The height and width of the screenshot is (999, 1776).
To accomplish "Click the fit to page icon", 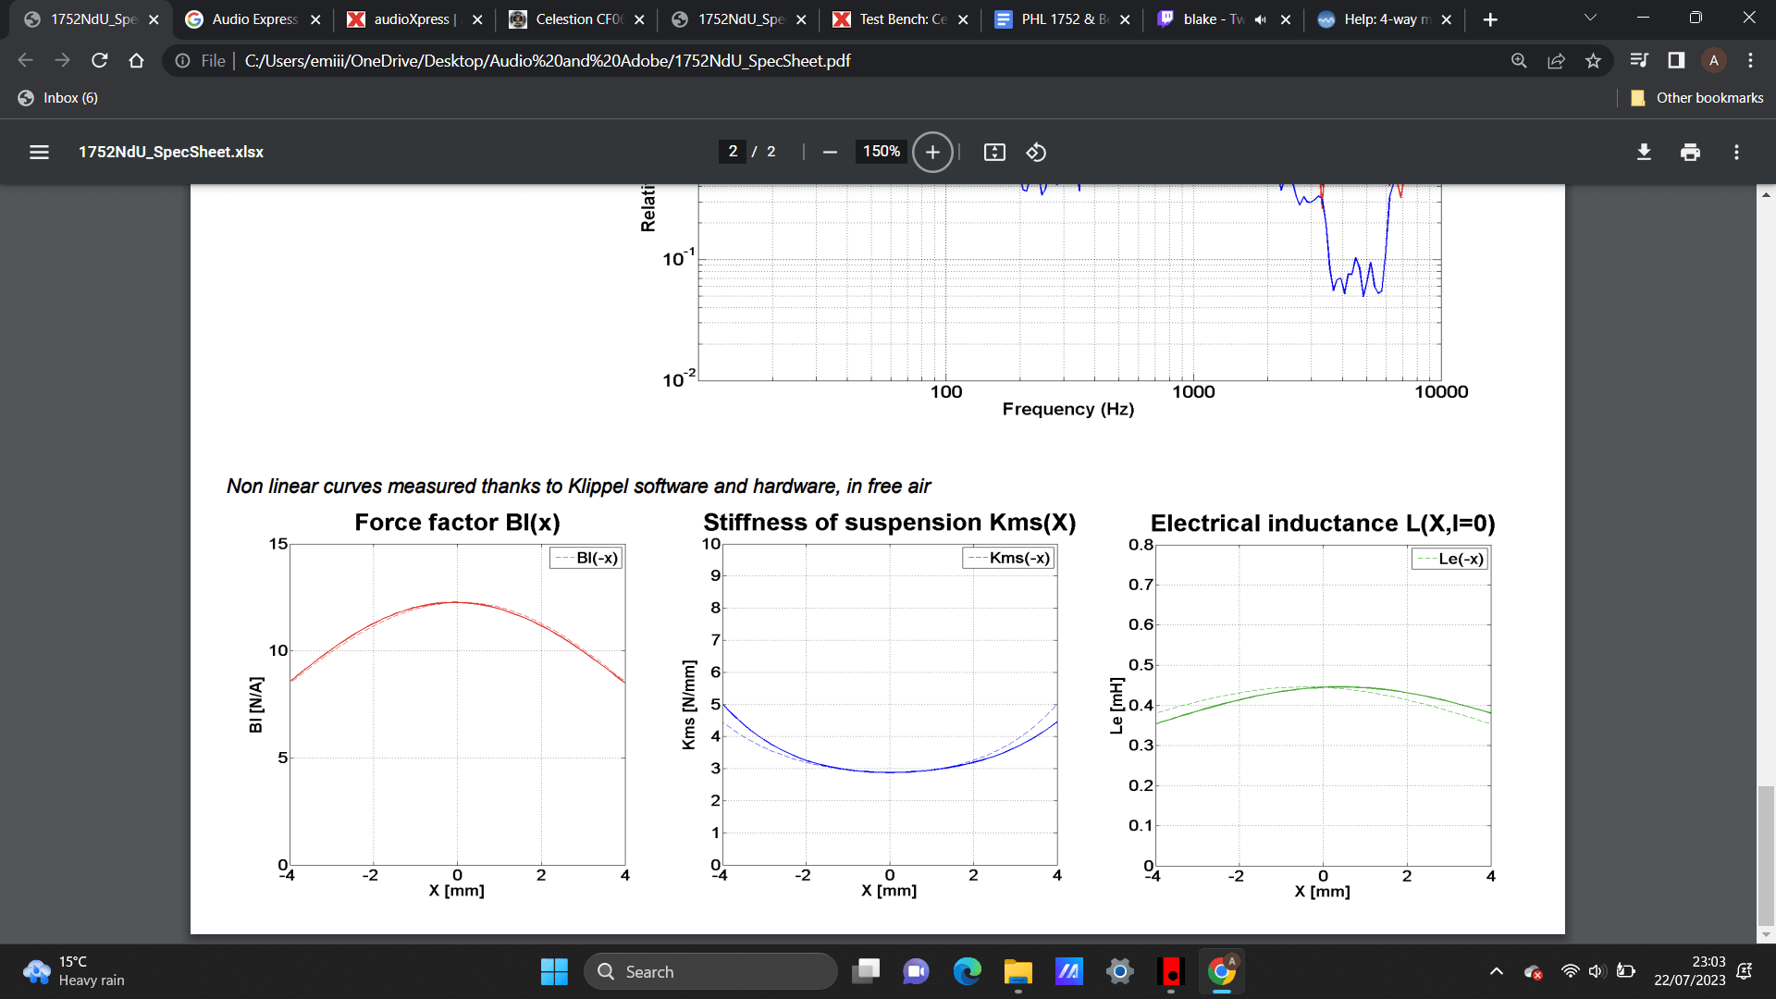I will pos(994,152).
